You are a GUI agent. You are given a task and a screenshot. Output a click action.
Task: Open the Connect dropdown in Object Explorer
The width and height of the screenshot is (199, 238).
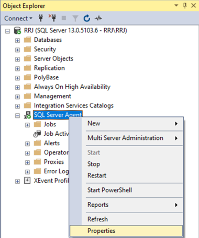click(18, 18)
